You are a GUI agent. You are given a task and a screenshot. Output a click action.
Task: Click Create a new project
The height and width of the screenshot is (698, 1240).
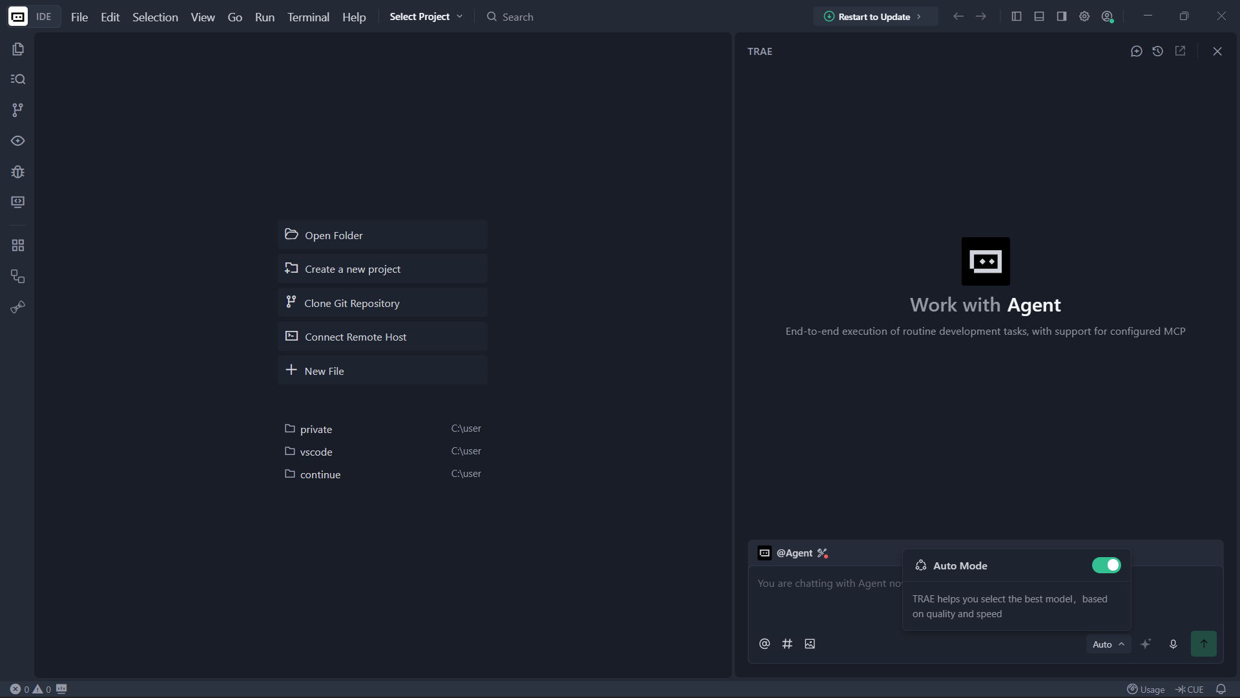coord(382,269)
